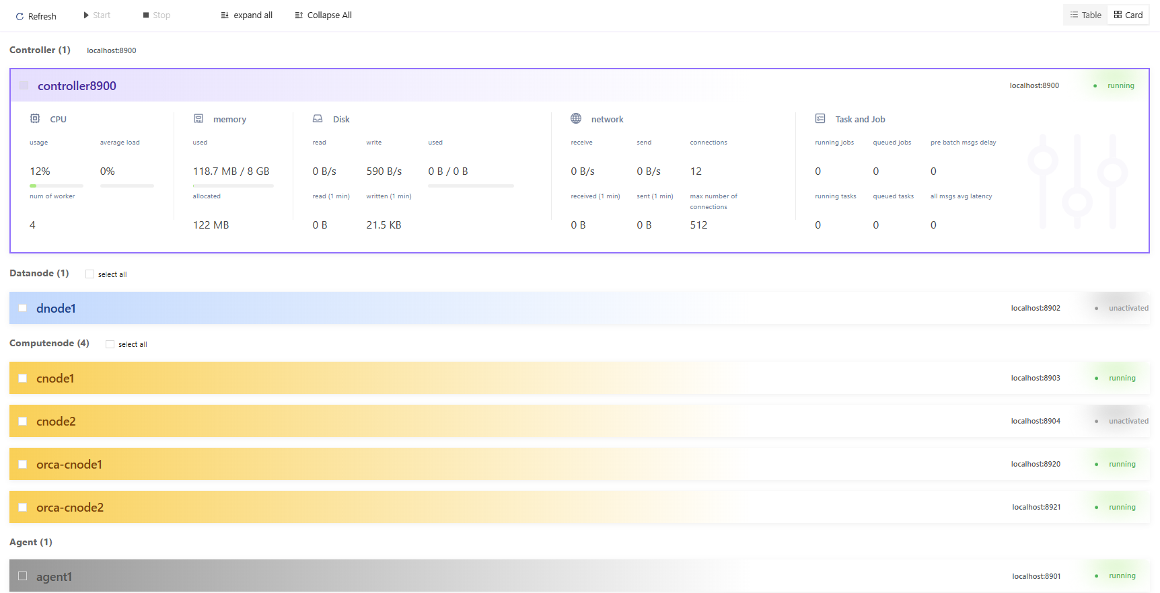Screen dimensions: 1160x593
Task: Click the Task and Job icon
Action: coord(820,118)
